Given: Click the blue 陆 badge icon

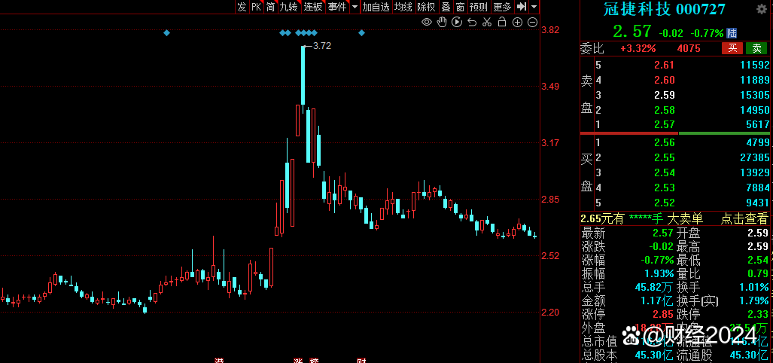Looking at the screenshot, I should (x=732, y=33).
